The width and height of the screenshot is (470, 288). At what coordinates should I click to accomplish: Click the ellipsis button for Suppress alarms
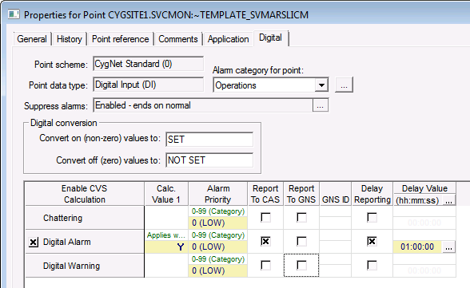320,105
